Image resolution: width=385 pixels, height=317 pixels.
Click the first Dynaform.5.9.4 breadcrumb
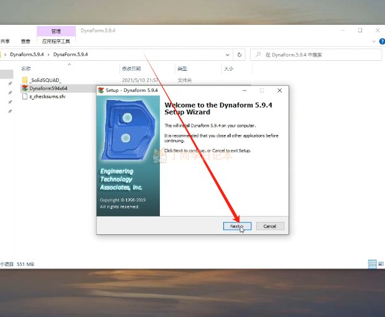(x=27, y=55)
